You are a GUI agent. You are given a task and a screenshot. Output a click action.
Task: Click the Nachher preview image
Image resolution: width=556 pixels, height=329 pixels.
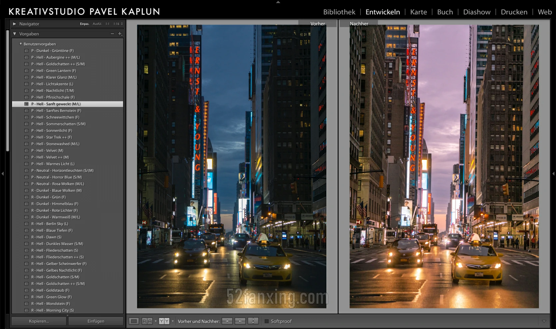pyautogui.click(x=444, y=166)
